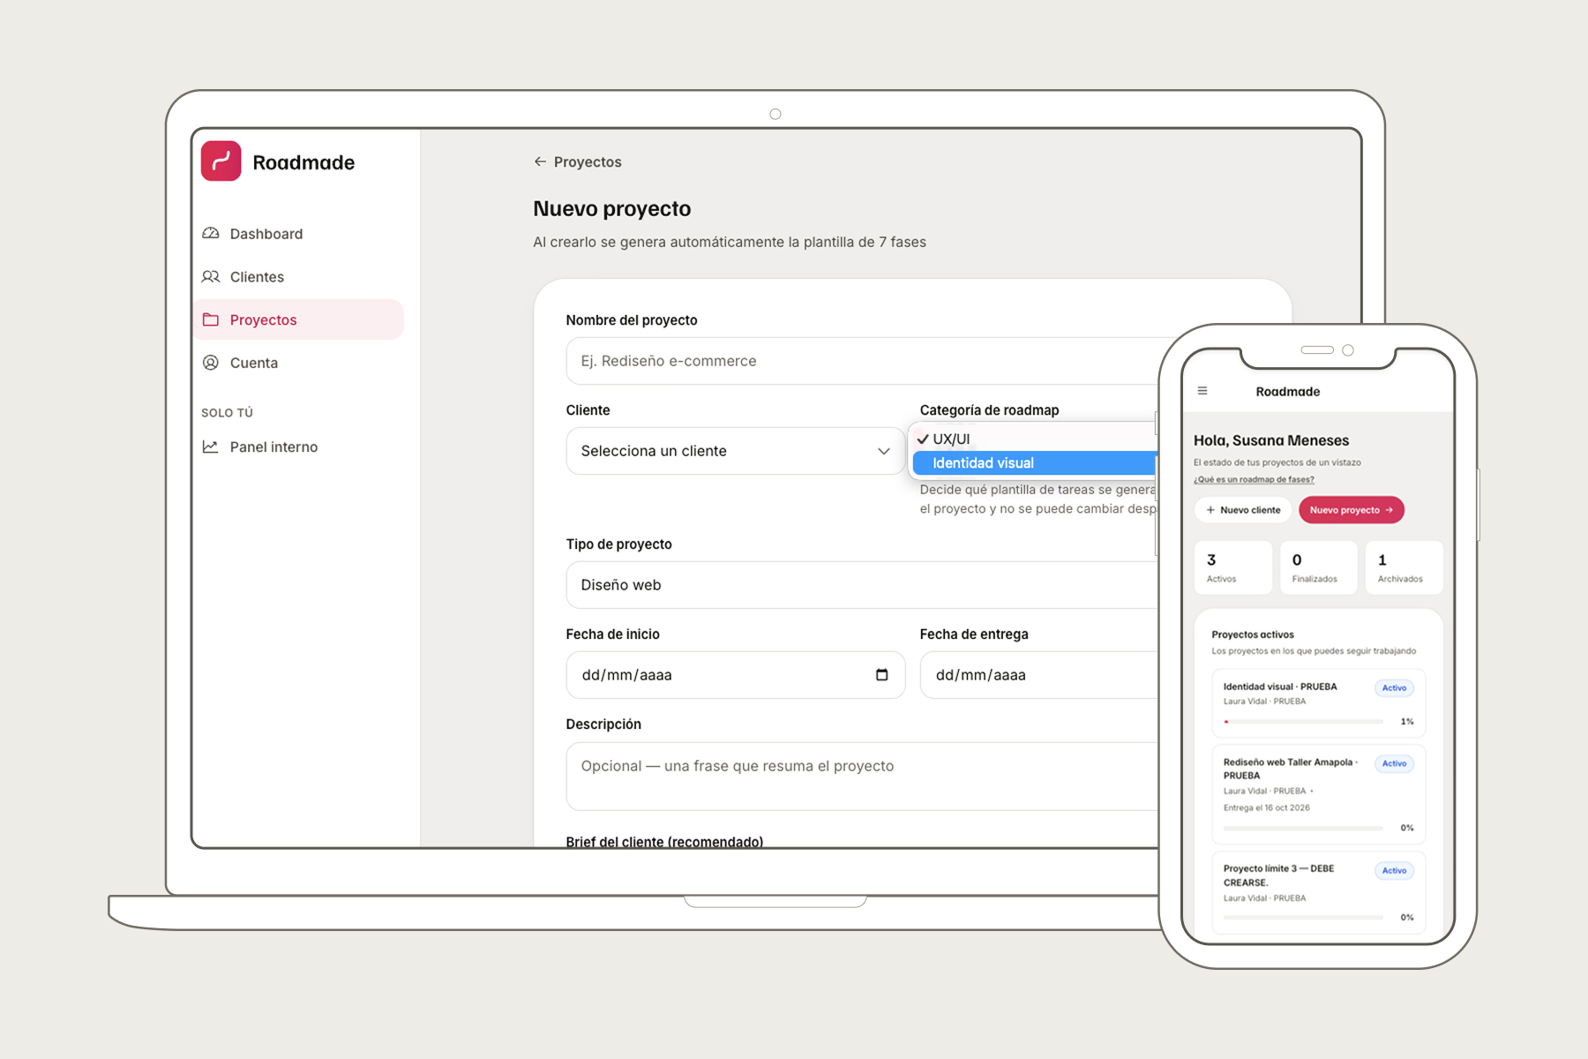
Task: Open the Finalizados stat card
Action: click(x=1319, y=567)
